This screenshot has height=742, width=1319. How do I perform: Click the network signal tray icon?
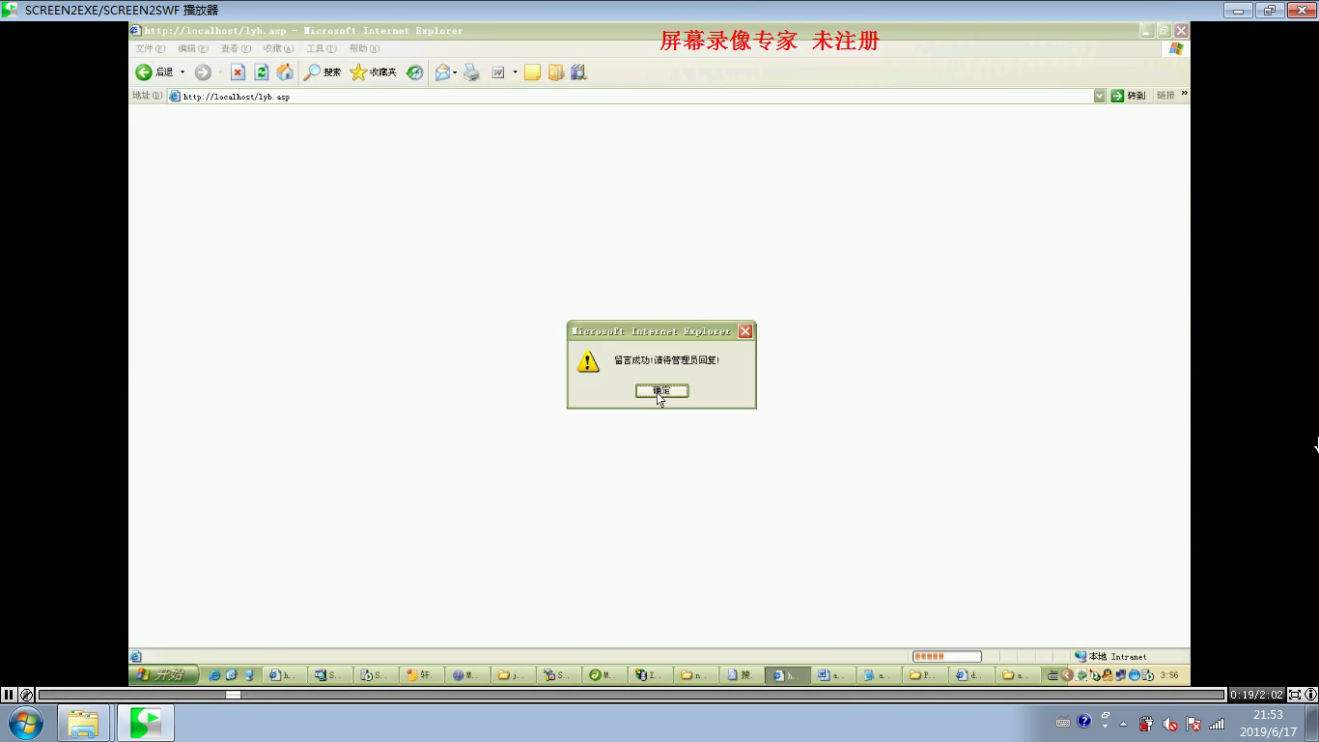tap(1217, 723)
